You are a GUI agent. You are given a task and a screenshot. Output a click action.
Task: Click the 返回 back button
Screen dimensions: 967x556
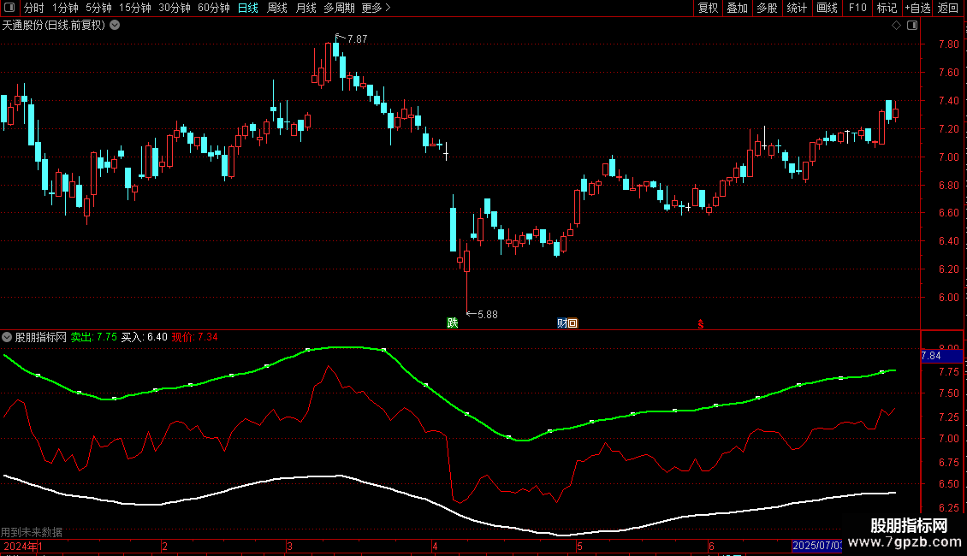point(948,8)
